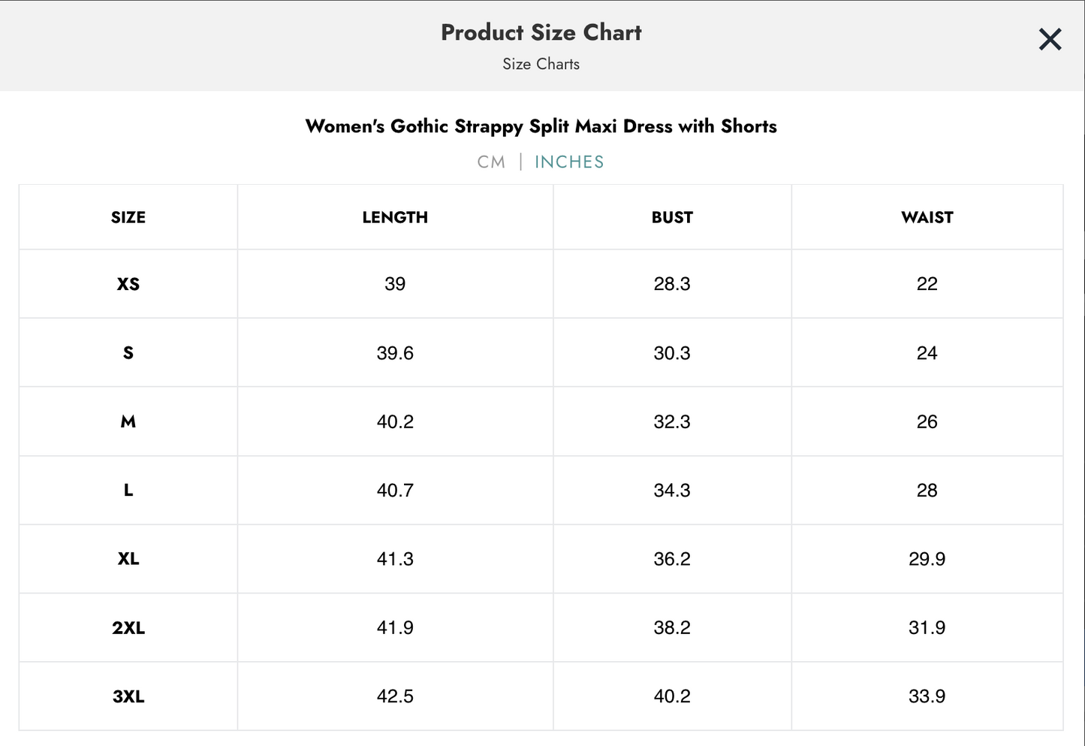1085x746 pixels.
Task: Switch measurements to INCHES units
Action: [x=568, y=161]
